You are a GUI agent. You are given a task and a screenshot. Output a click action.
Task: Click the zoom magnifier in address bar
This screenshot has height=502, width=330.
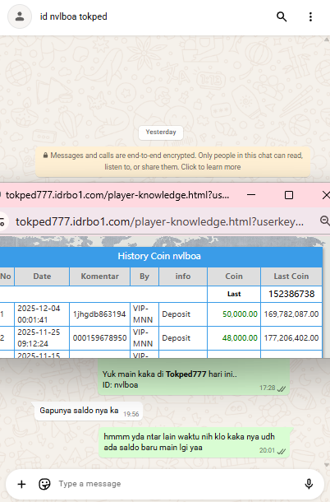click(x=324, y=221)
